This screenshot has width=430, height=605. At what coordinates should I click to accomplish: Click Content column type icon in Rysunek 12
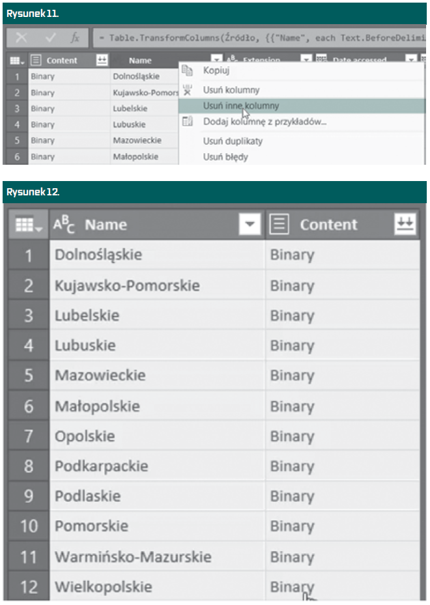[279, 224]
